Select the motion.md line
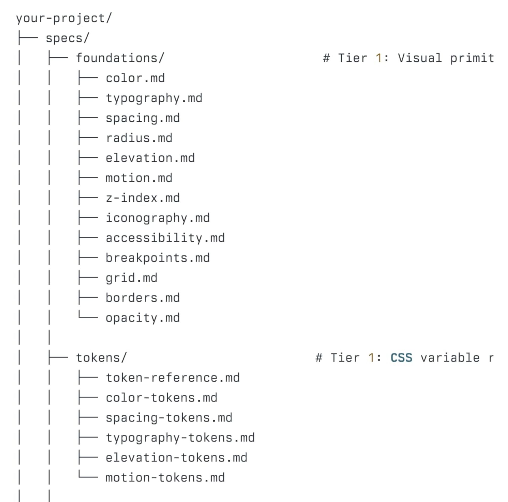This screenshot has height=502, width=508. pos(139,178)
